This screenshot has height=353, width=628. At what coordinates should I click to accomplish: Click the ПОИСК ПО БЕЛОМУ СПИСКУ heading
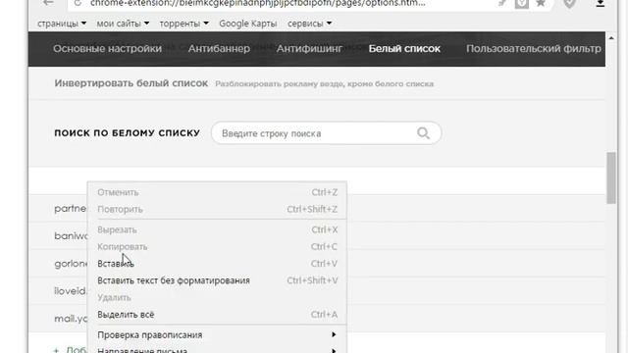[x=127, y=133]
